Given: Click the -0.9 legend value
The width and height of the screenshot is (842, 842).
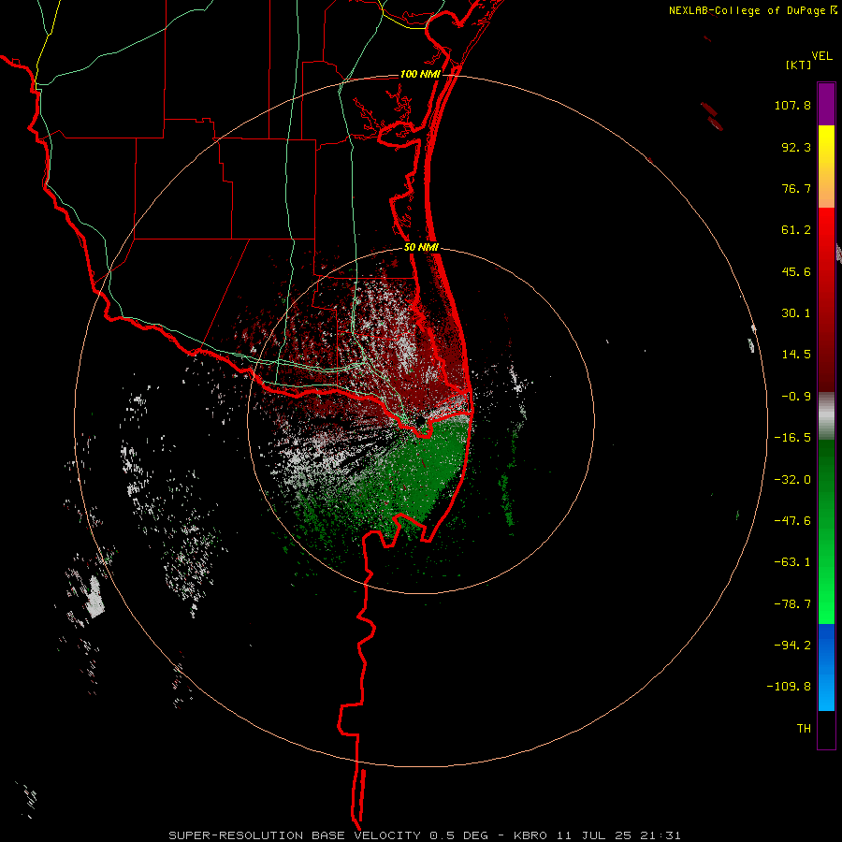Looking at the screenshot, I should click(x=796, y=397).
